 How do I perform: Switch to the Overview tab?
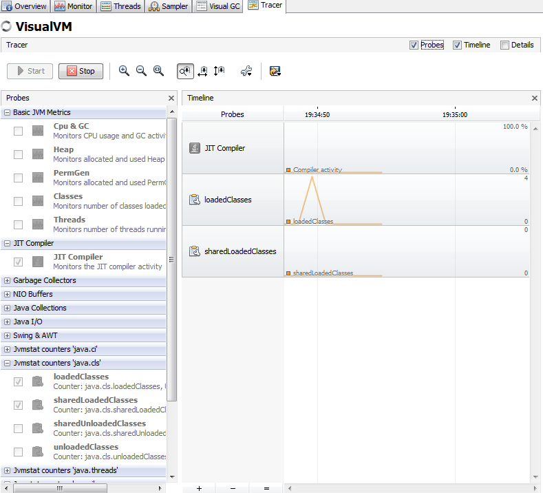point(25,6)
